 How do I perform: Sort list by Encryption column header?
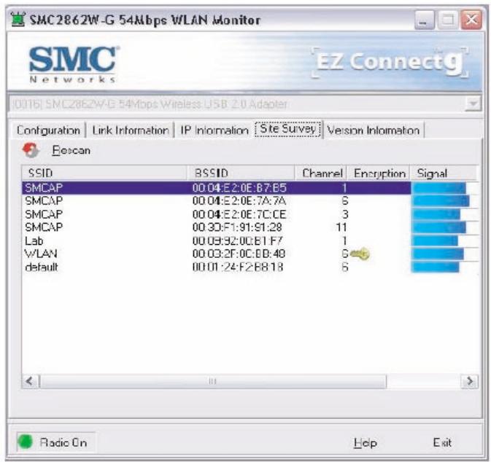pyautogui.click(x=379, y=173)
